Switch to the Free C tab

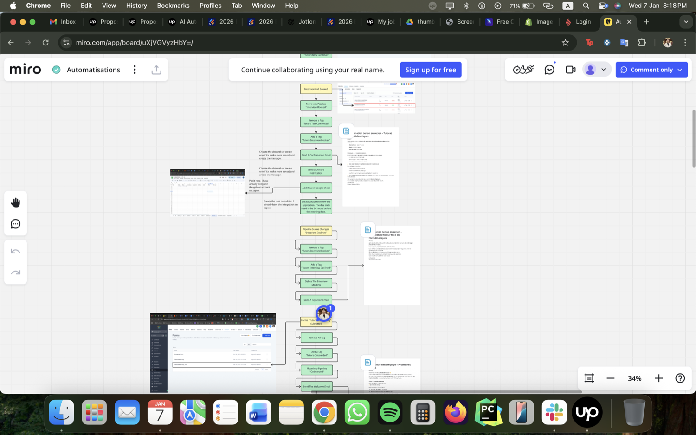coord(499,22)
